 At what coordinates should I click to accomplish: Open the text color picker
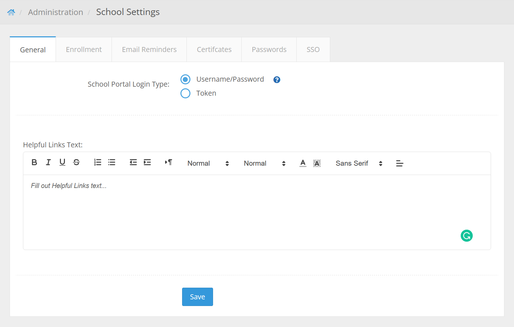tap(303, 163)
